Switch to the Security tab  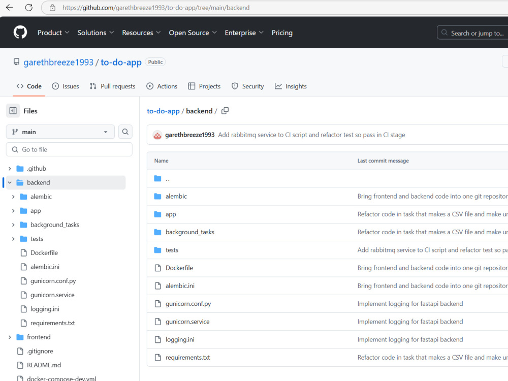pyautogui.click(x=247, y=86)
